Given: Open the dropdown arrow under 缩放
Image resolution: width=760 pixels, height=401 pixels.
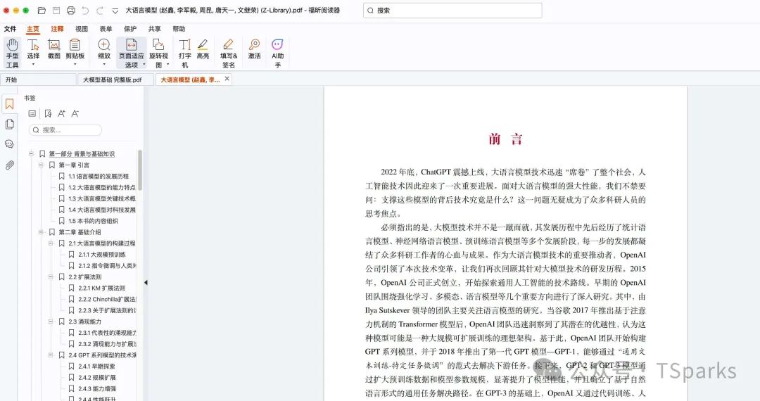Looking at the screenshot, I should 103,65.
